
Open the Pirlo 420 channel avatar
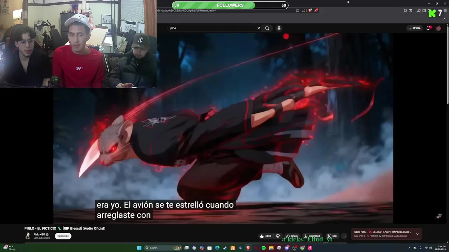[x=28, y=236]
